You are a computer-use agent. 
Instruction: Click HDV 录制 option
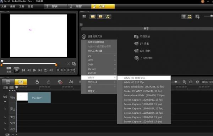click(142, 51)
